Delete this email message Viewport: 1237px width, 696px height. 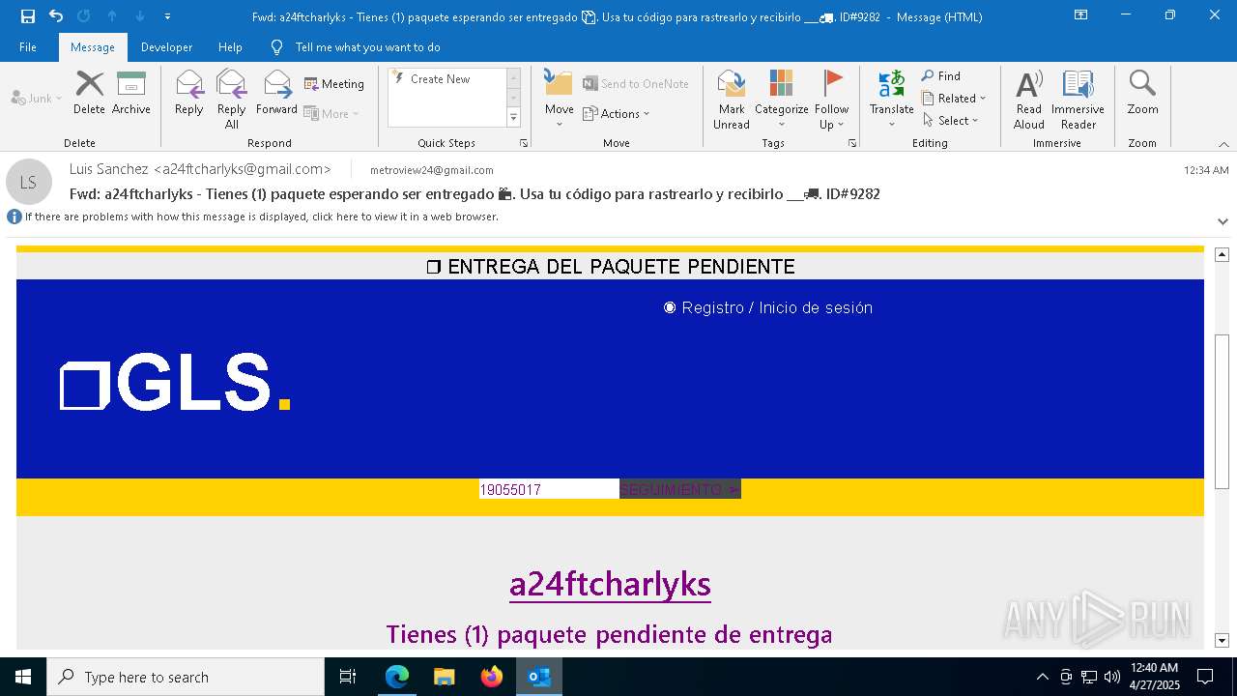click(x=89, y=93)
